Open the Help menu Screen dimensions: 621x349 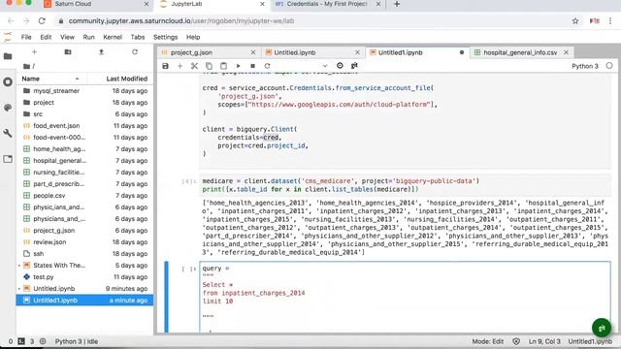click(193, 37)
